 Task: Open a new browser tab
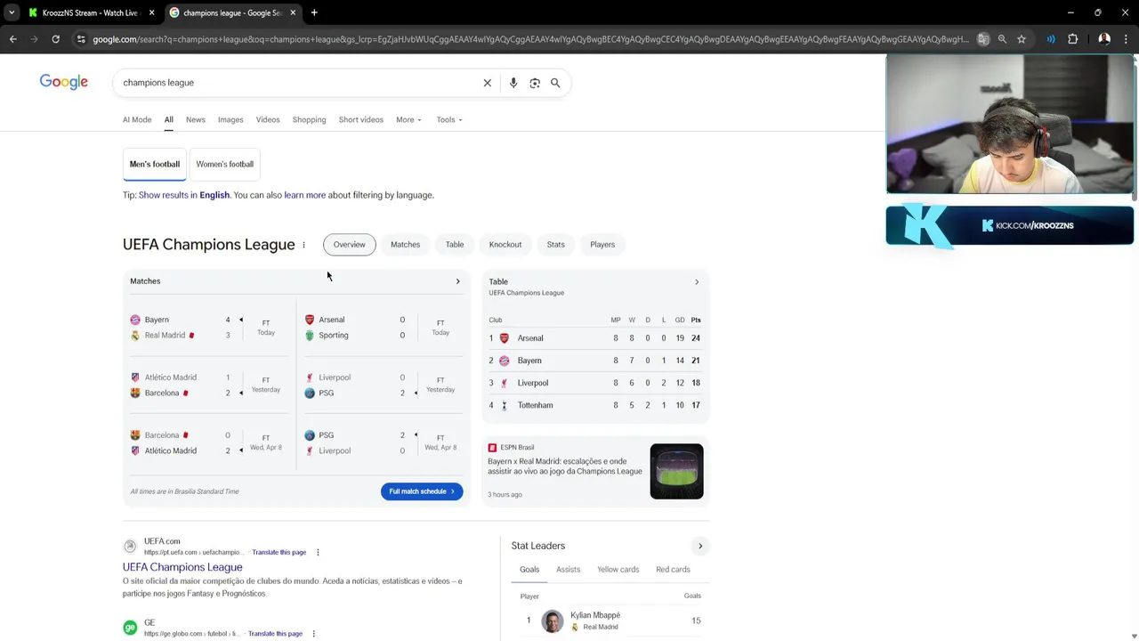pos(314,12)
